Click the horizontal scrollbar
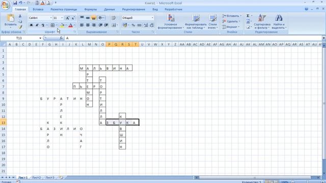326x183 pixels. (255, 177)
